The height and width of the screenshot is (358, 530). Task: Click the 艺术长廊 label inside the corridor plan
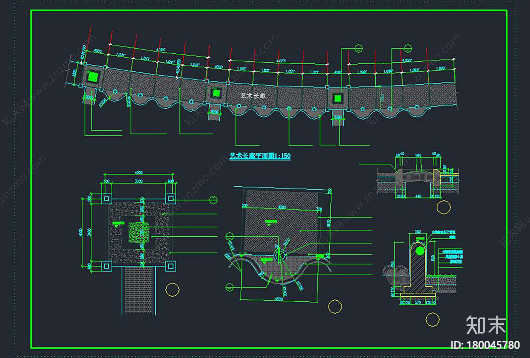(253, 96)
